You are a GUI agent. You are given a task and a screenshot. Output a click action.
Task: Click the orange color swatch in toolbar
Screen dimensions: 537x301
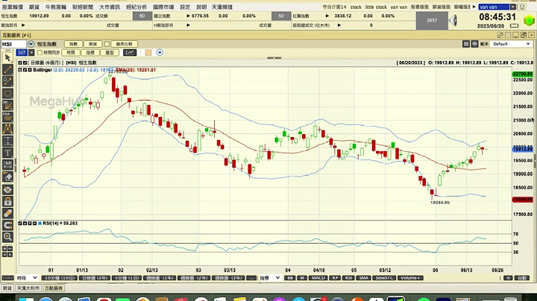(x=148, y=52)
